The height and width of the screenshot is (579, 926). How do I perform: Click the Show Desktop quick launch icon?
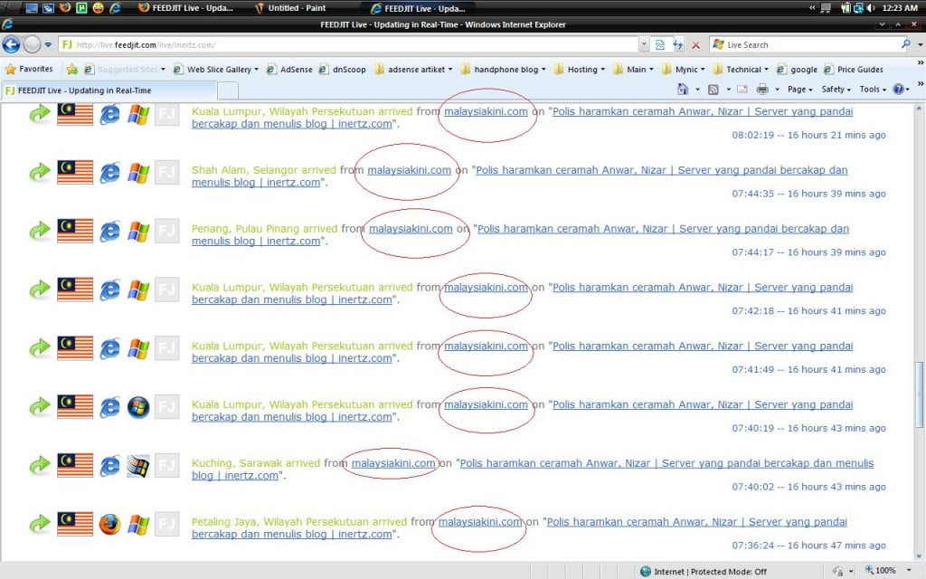click(x=32, y=7)
